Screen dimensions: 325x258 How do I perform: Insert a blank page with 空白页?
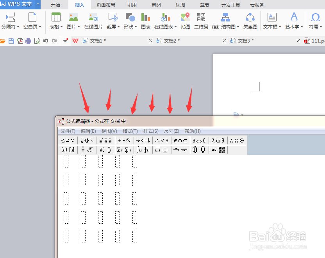point(32,21)
